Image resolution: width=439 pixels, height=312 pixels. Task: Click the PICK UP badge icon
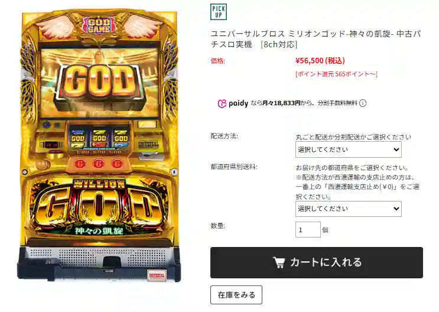point(219,12)
